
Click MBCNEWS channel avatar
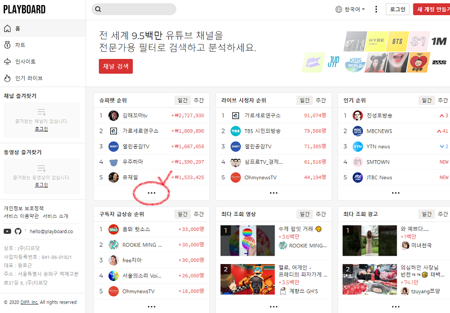point(358,131)
